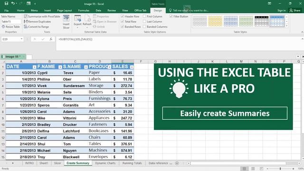
Task: Click the Tell me lightbulb search box
Action: pos(189,10)
